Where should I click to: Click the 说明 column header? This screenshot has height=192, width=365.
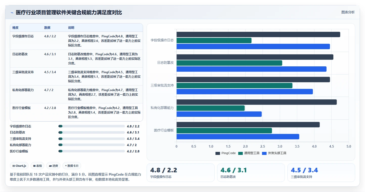point(71,28)
